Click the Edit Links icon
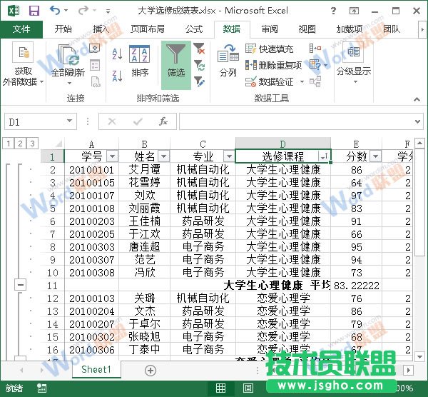 click(96, 82)
